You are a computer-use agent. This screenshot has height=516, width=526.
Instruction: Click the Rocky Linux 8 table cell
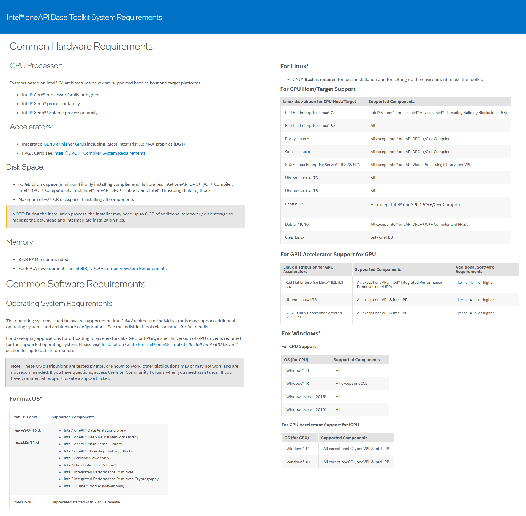[323, 139]
